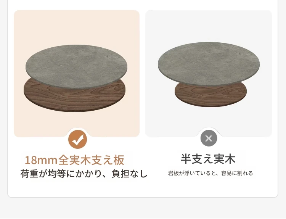The image size is (286, 219).
Task: Click the 半支え実木 heading
Action: click(208, 159)
